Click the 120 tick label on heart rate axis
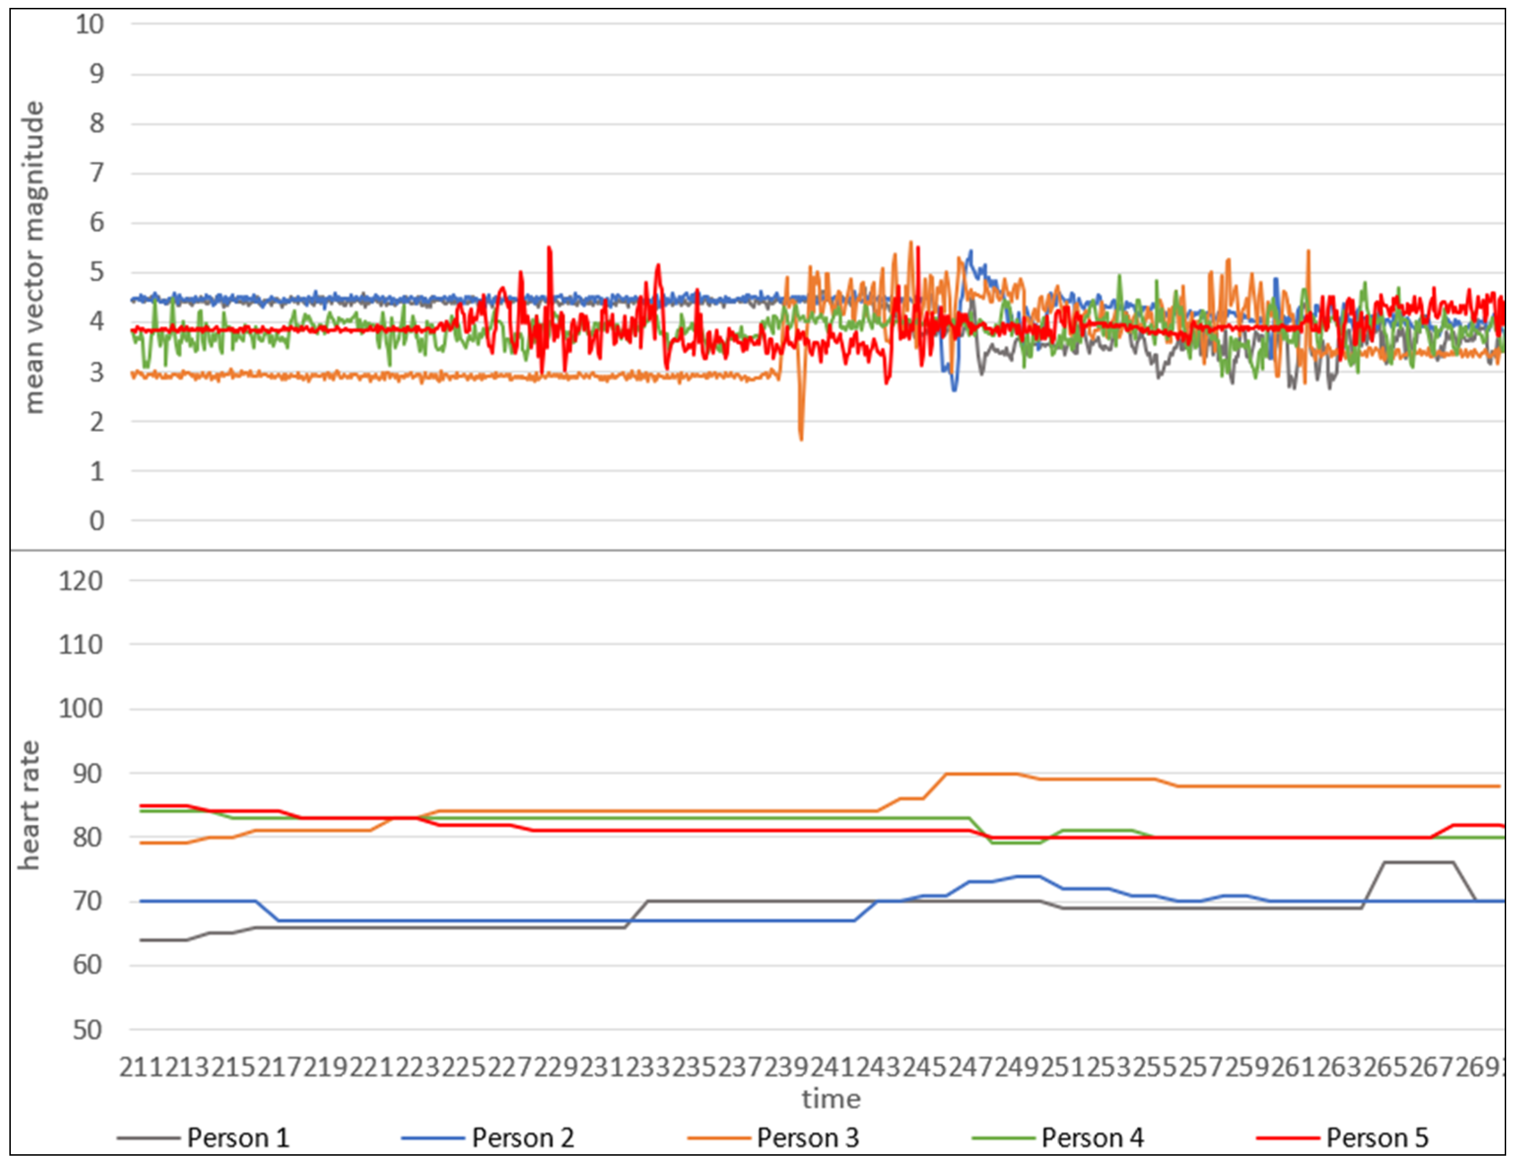 [x=81, y=581]
